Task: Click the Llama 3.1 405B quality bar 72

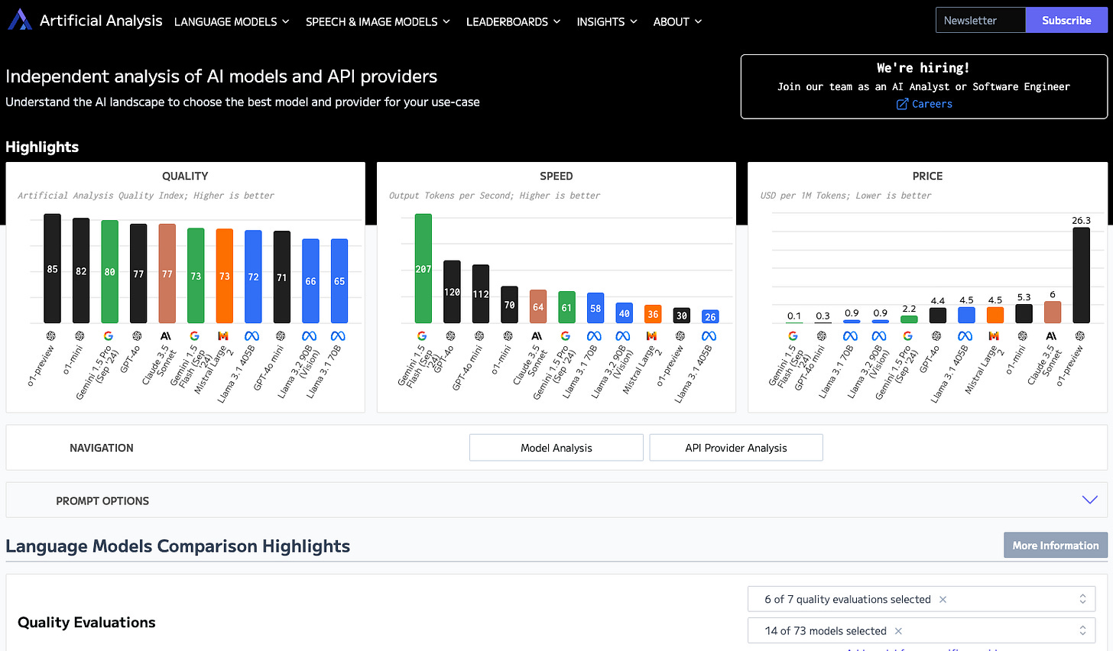Action: (253, 277)
